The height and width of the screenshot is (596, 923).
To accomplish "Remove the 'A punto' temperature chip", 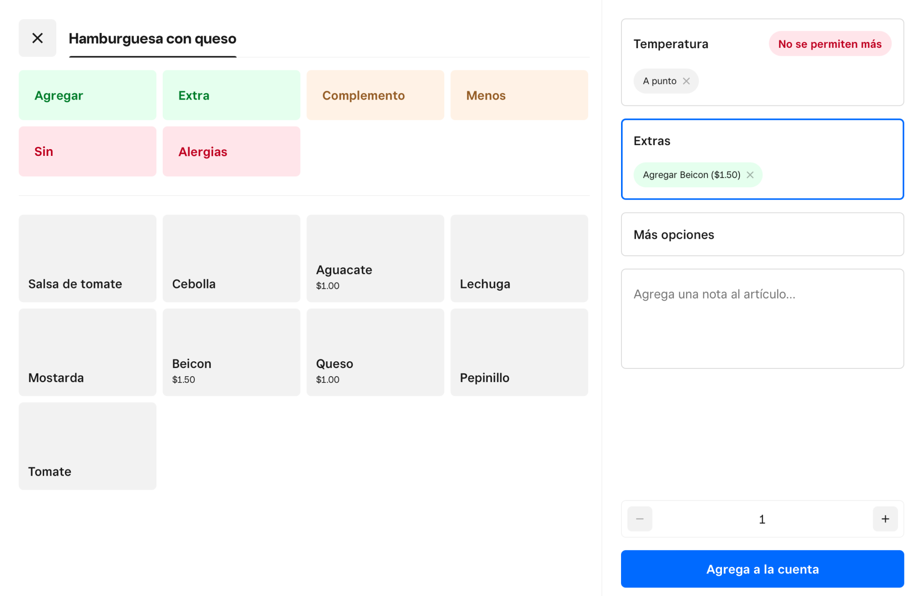I will tap(686, 81).
